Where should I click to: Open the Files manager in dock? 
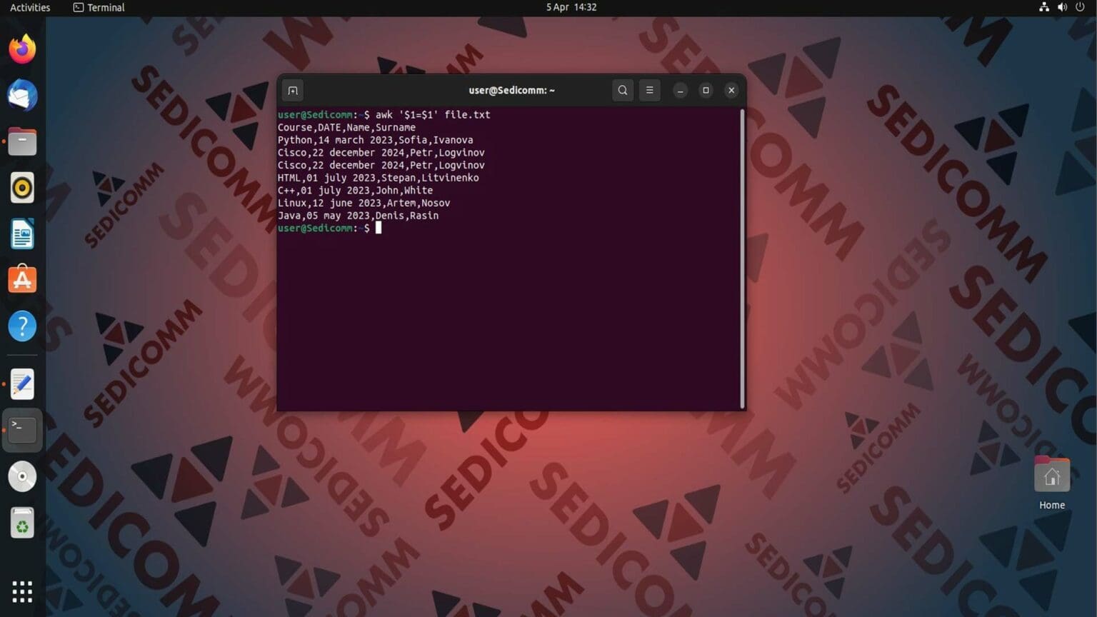point(22,142)
